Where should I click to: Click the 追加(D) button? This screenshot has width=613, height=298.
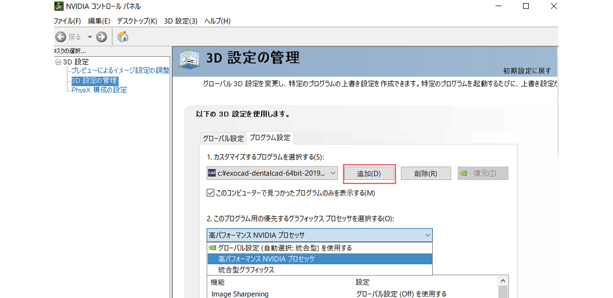pyautogui.click(x=369, y=173)
